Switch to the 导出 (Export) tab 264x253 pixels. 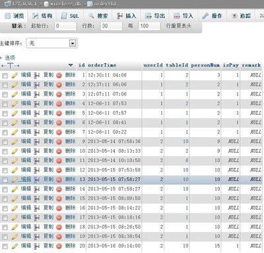coord(155,16)
